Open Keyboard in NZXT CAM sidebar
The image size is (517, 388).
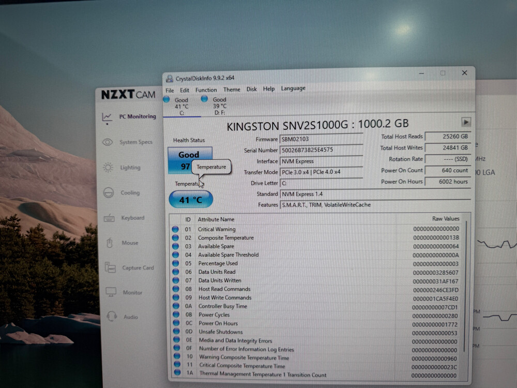(x=124, y=218)
